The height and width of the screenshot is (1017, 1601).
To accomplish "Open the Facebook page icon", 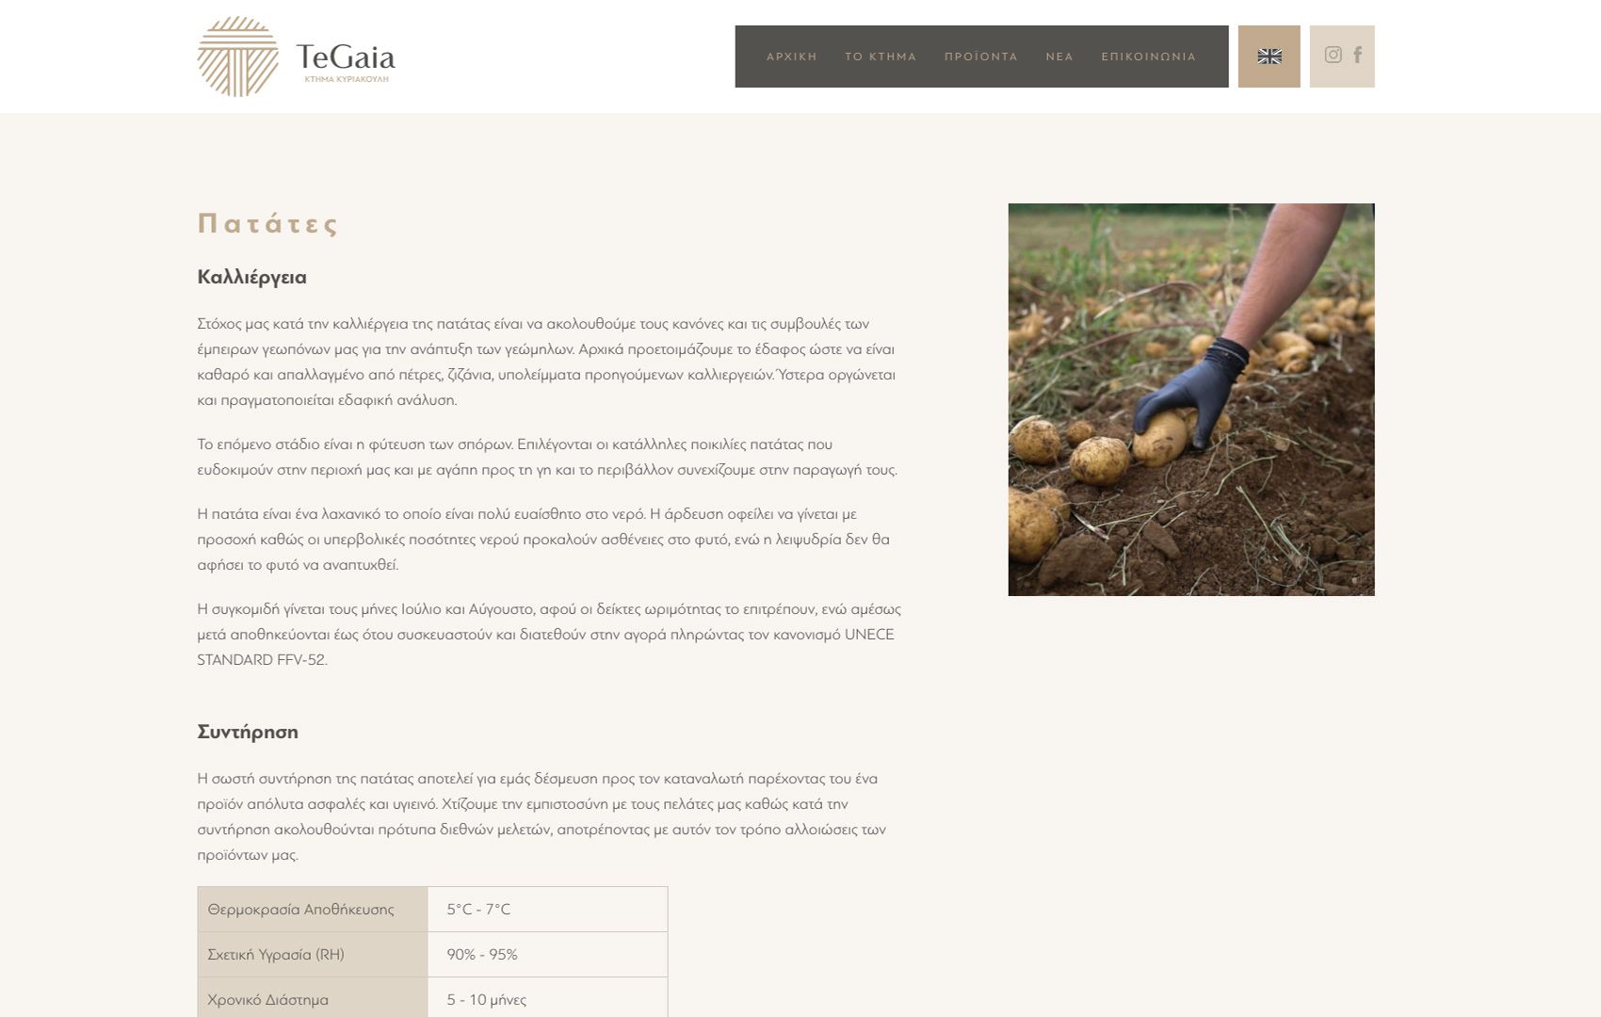I will 1358,55.
